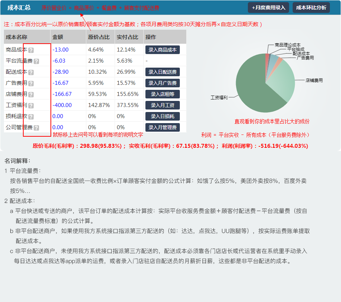Click 录入日配送费 button
The image size is (341, 302).
pyautogui.click(x=163, y=72)
